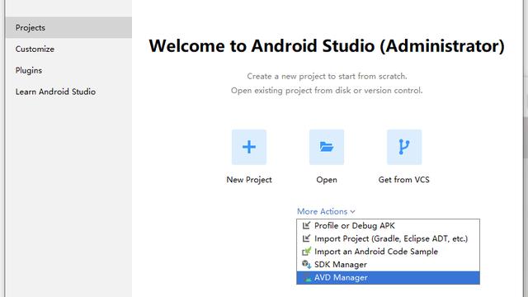Click the Import Project arrow icon
This screenshot has height=297, width=528.
(306, 238)
